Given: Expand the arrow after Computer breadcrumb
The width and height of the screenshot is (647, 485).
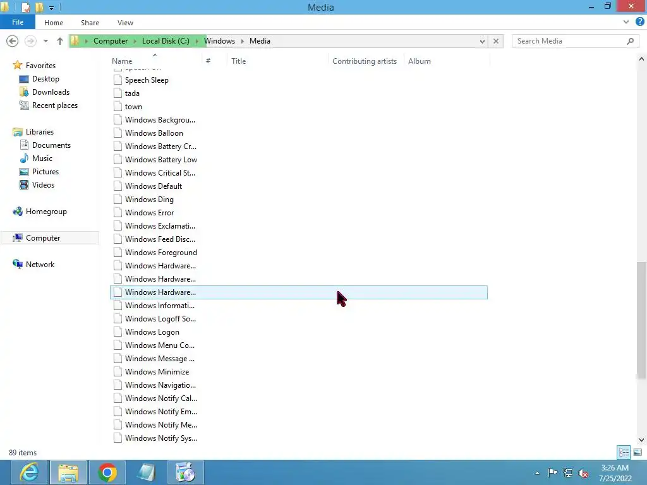Looking at the screenshot, I should [x=135, y=41].
